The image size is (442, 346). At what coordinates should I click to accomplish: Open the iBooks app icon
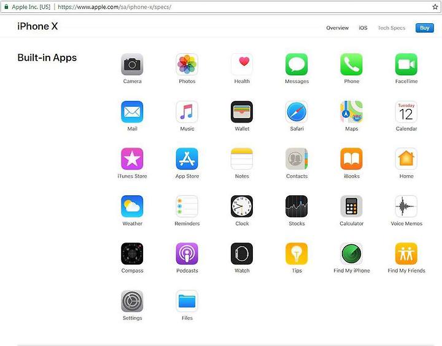352,159
